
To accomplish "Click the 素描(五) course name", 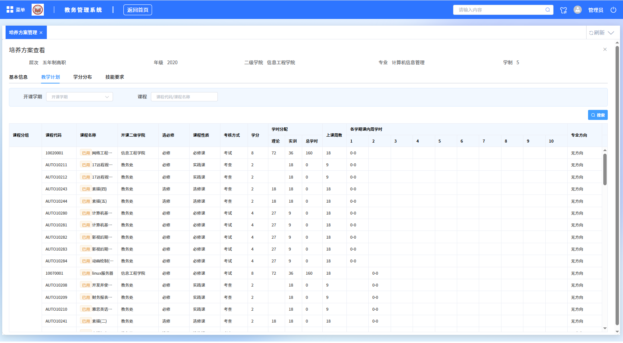I will [x=99, y=201].
